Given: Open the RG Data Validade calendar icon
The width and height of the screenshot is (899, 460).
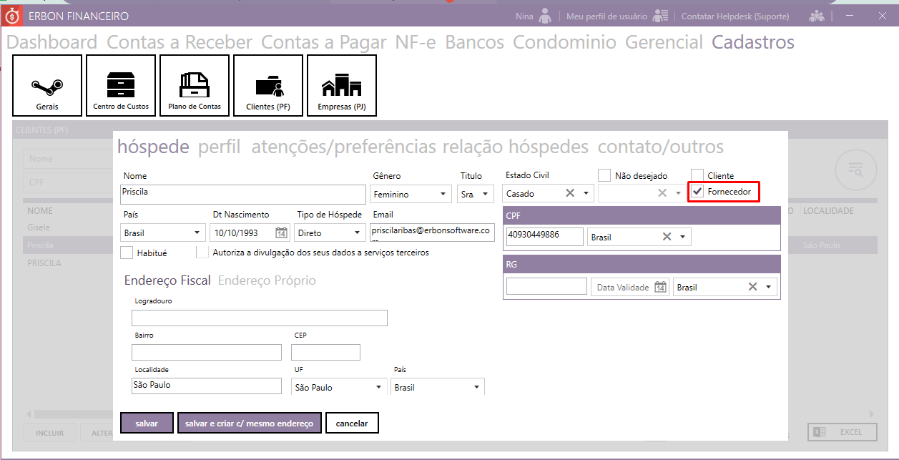Looking at the screenshot, I should point(660,287).
